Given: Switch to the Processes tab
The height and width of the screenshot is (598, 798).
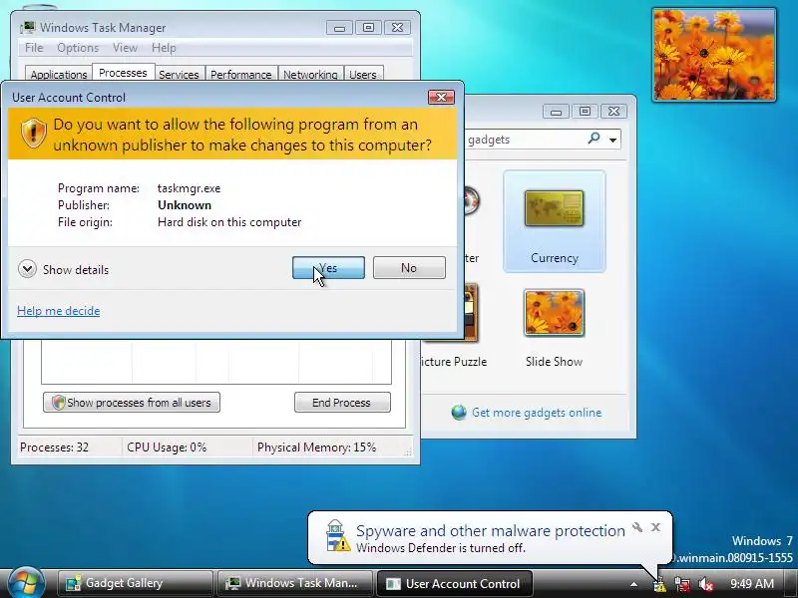Looking at the screenshot, I should tap(123, 73).
